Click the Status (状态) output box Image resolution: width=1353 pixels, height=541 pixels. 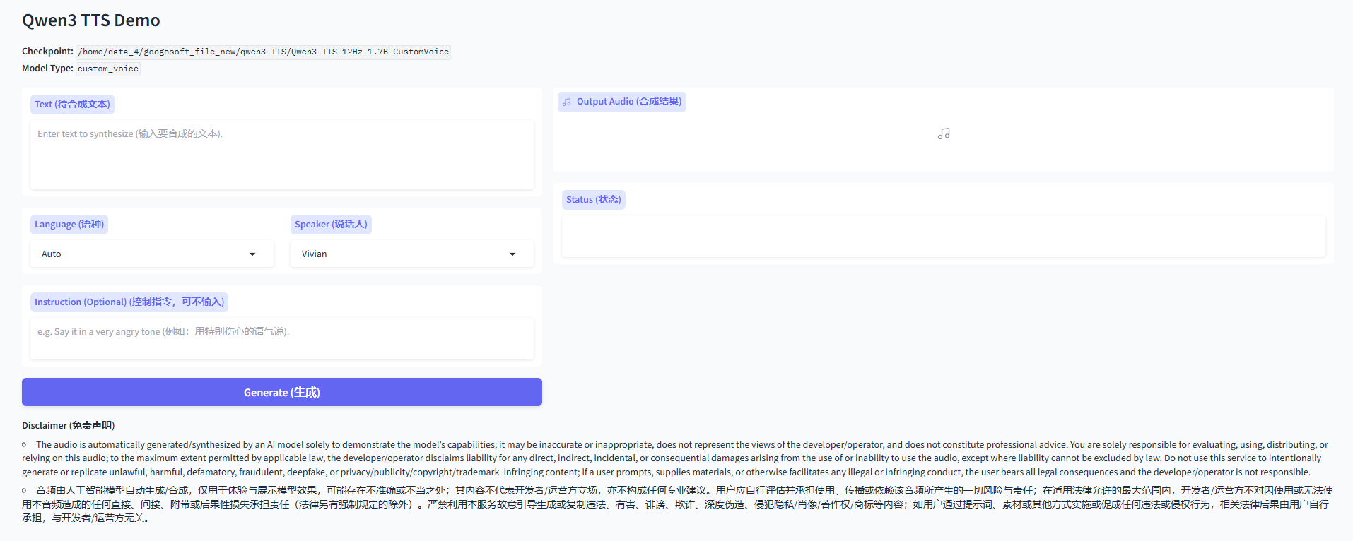944,236
